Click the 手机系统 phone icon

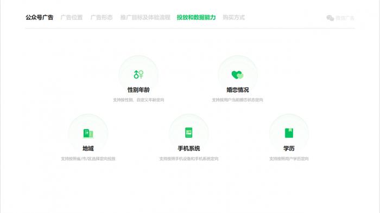(x=189, y=133)
